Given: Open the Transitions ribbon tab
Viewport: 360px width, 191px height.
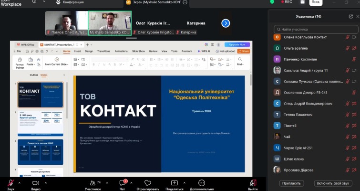Looking at the screenshot, I should coord(103,51).
